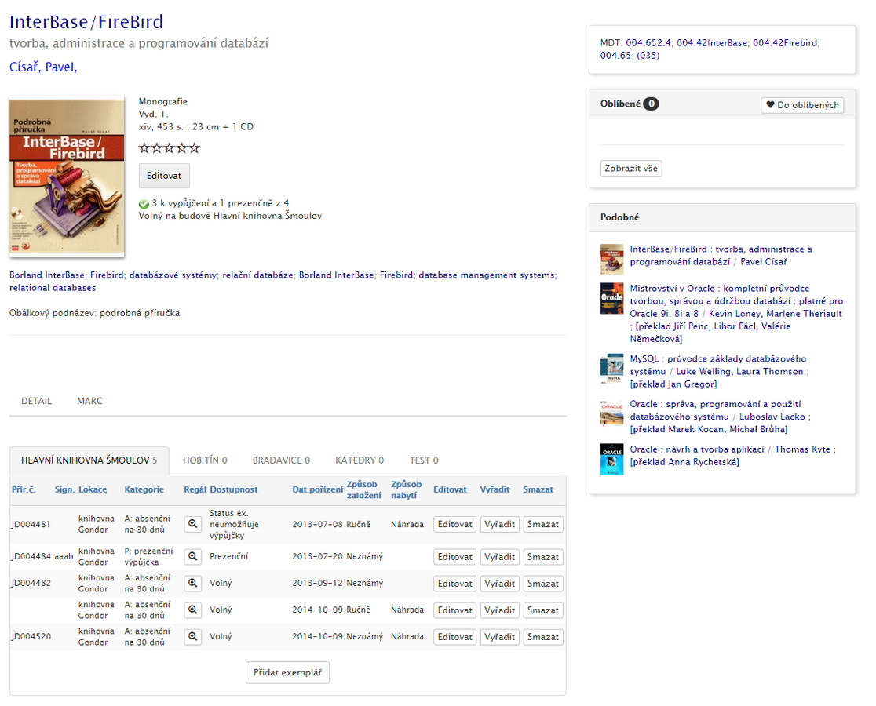Sort by Způsob založení column header

click(x=363, y=489)
